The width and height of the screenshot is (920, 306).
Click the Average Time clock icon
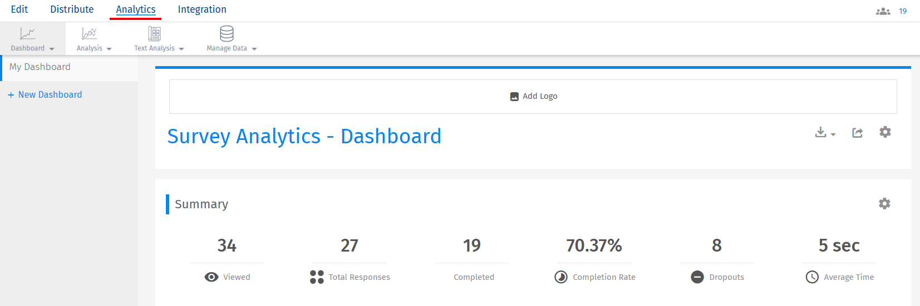pos(812,277)
